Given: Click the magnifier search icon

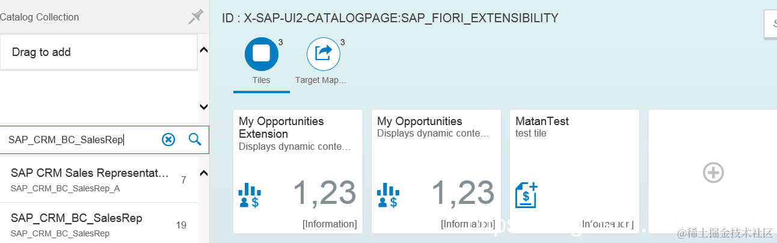Looking at the screenshot, I should 195,140.
